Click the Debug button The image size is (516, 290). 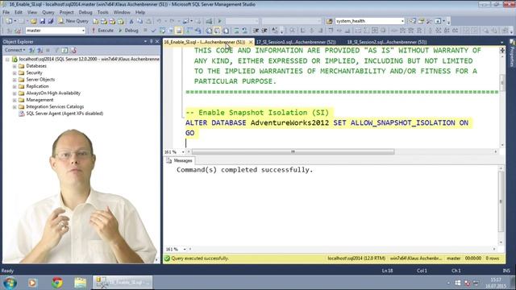pos(128,31)
